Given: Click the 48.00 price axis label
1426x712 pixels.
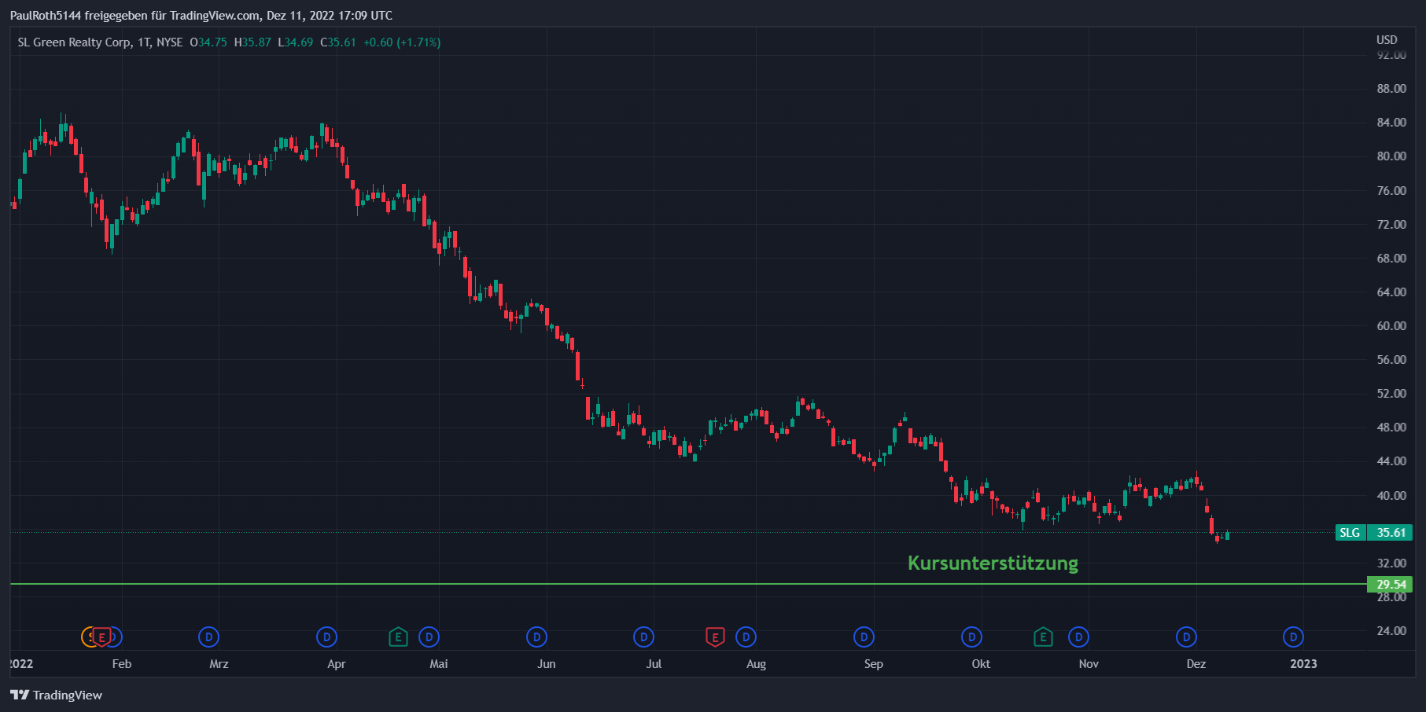Looking at the screenshot, I should [x=1391, y=428].
